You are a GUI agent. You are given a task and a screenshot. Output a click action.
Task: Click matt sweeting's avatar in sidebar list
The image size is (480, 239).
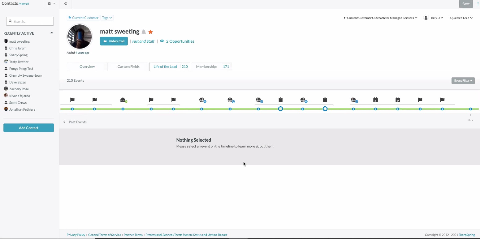6,41
